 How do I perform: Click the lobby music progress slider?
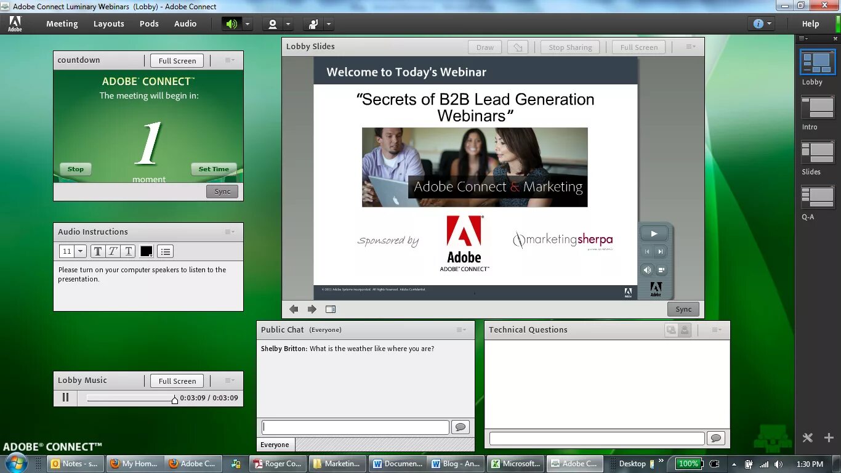pos(131,399)
